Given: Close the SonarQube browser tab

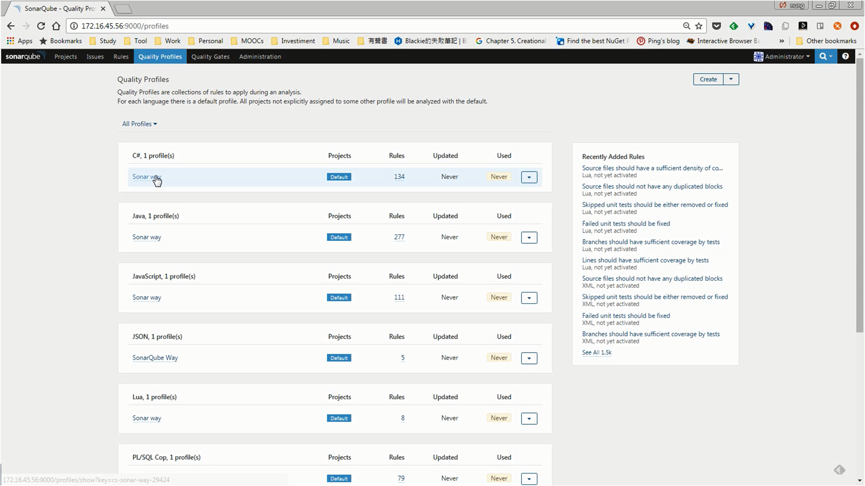Looking at the screenshot, I should pyautogui.click(x=103, y=9).
